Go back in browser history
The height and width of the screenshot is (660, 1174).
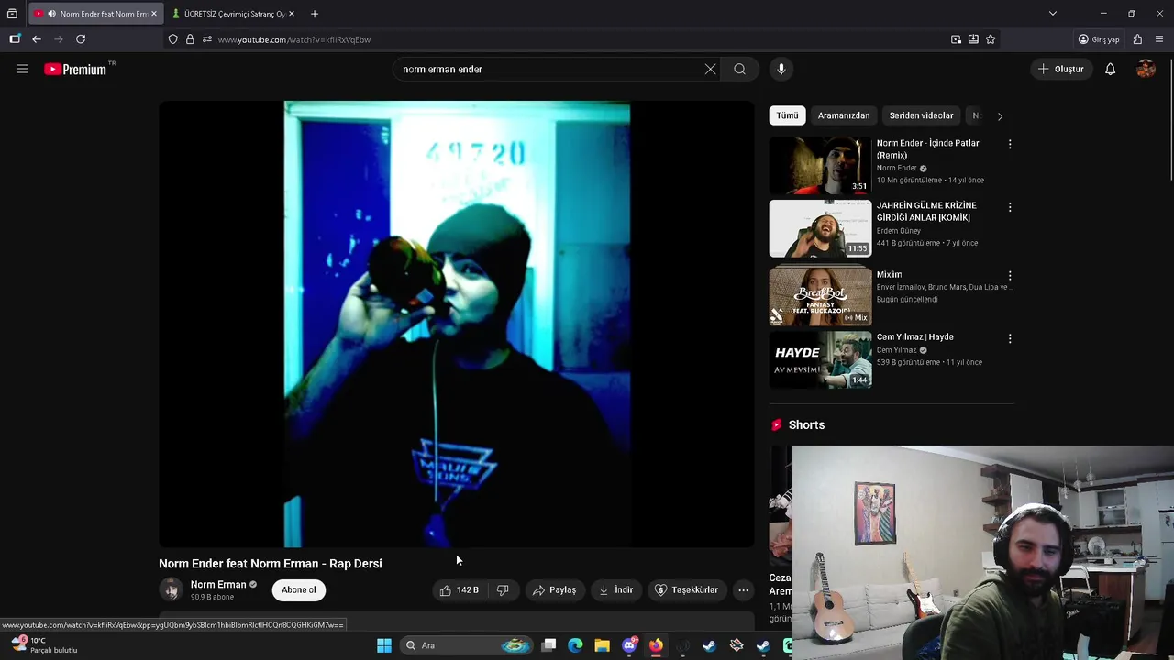pos(37,39)
